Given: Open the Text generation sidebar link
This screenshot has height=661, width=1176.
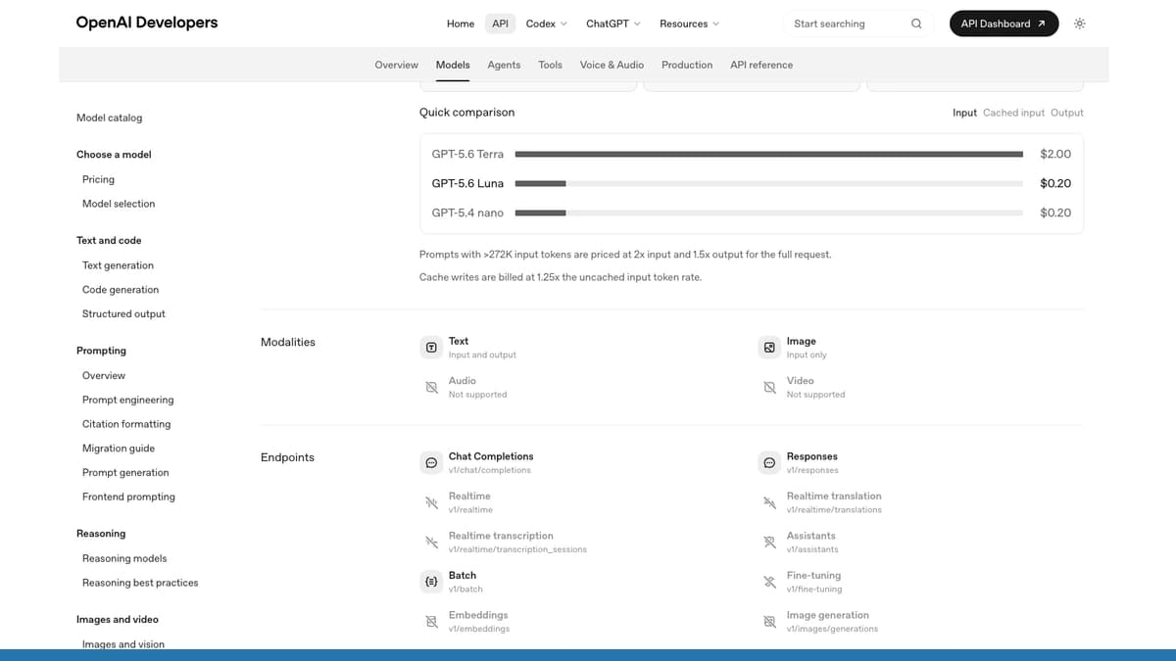Looking at the screenshot, I should point(118,265).
